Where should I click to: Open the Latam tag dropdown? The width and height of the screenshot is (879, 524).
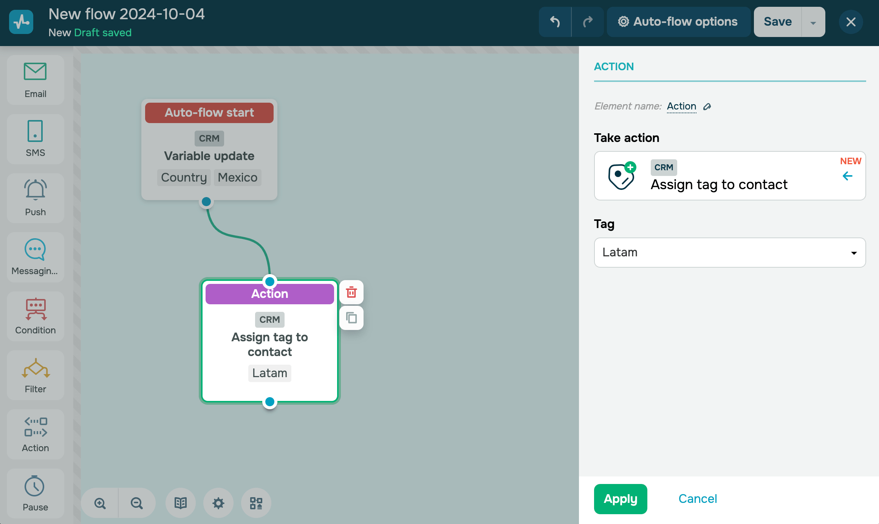[x=730, y=253]
